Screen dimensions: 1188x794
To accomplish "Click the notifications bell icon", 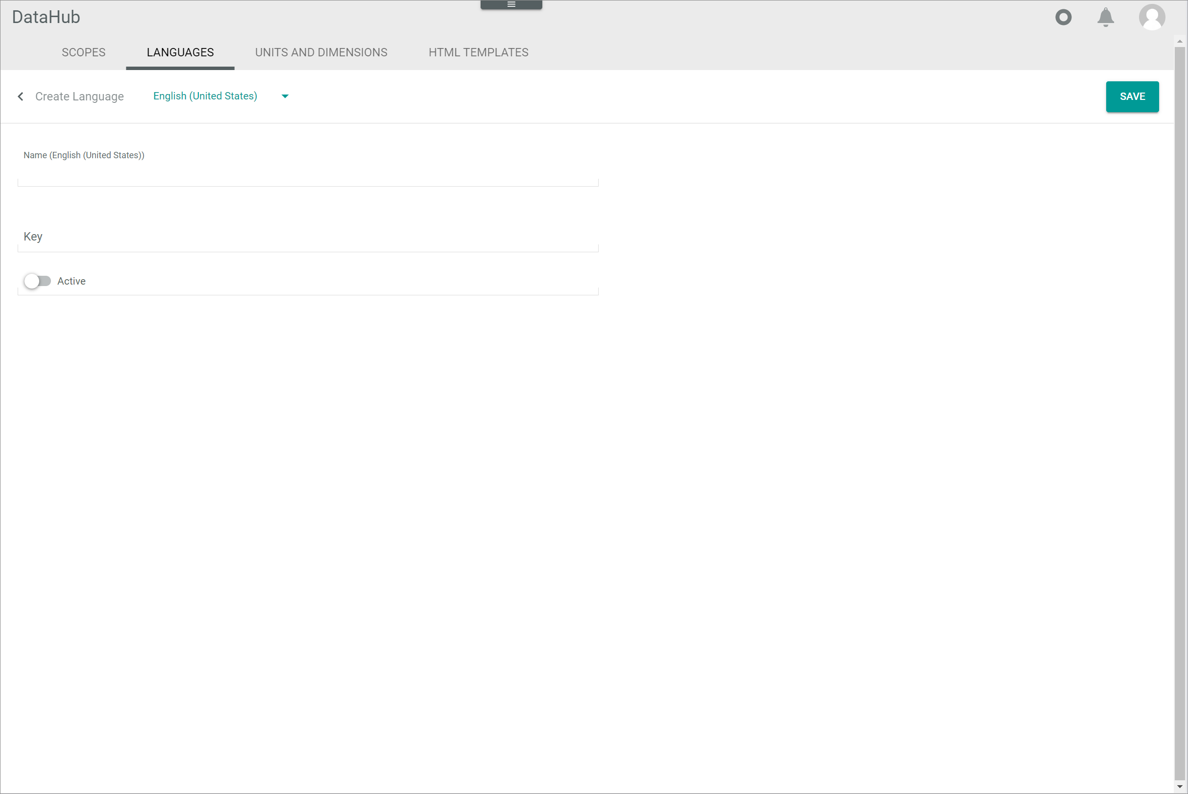I will (1107, 17).
